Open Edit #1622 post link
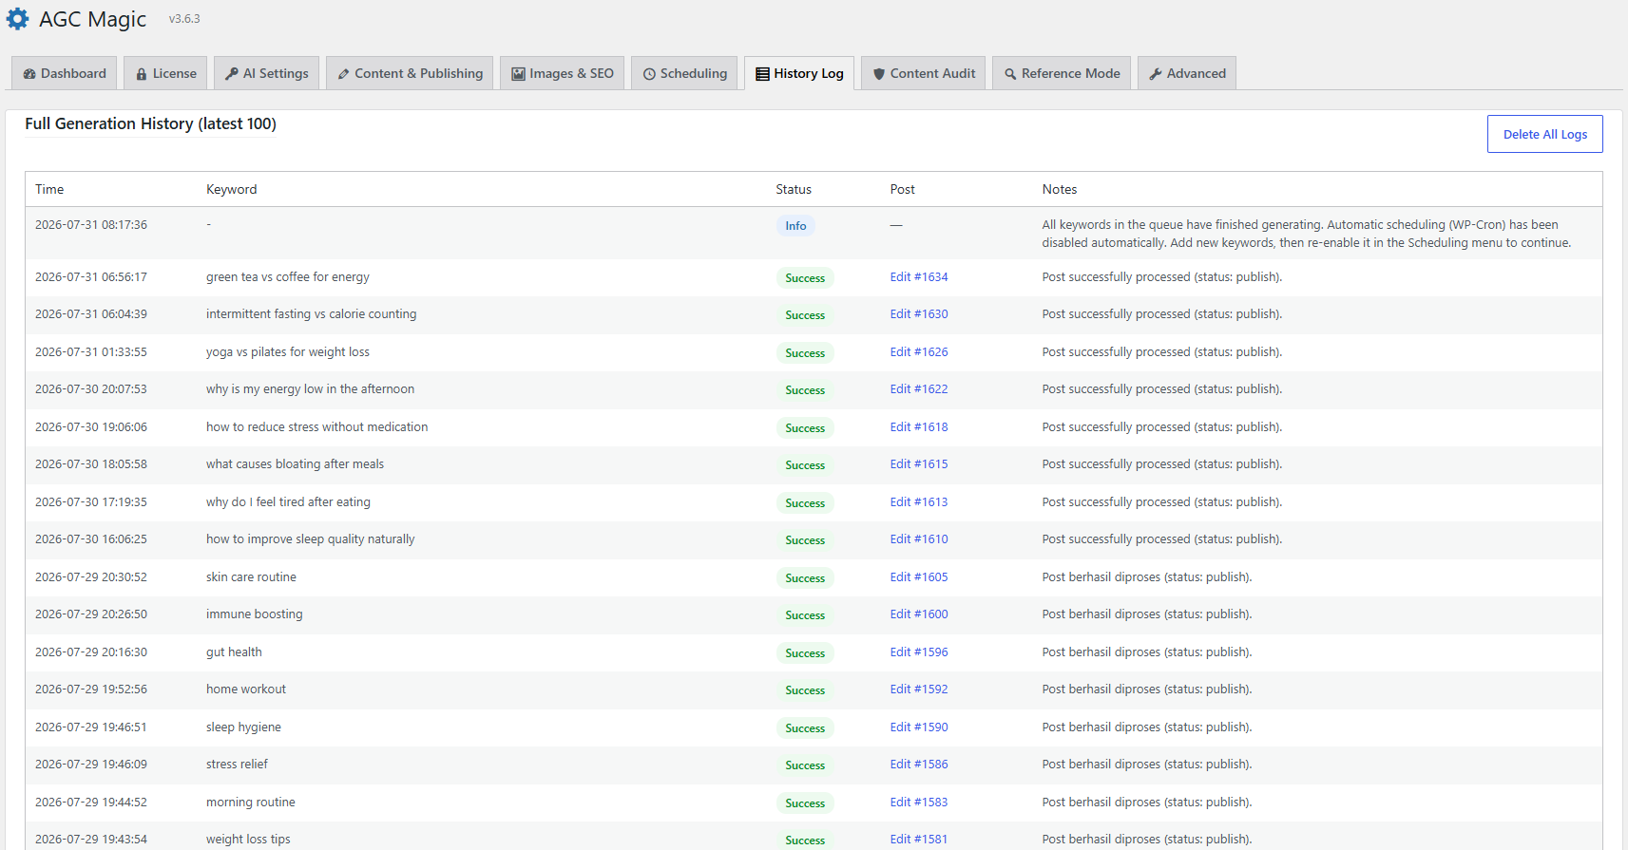Viewport: 1628px width, 850px height. click(x=918, y=389)
